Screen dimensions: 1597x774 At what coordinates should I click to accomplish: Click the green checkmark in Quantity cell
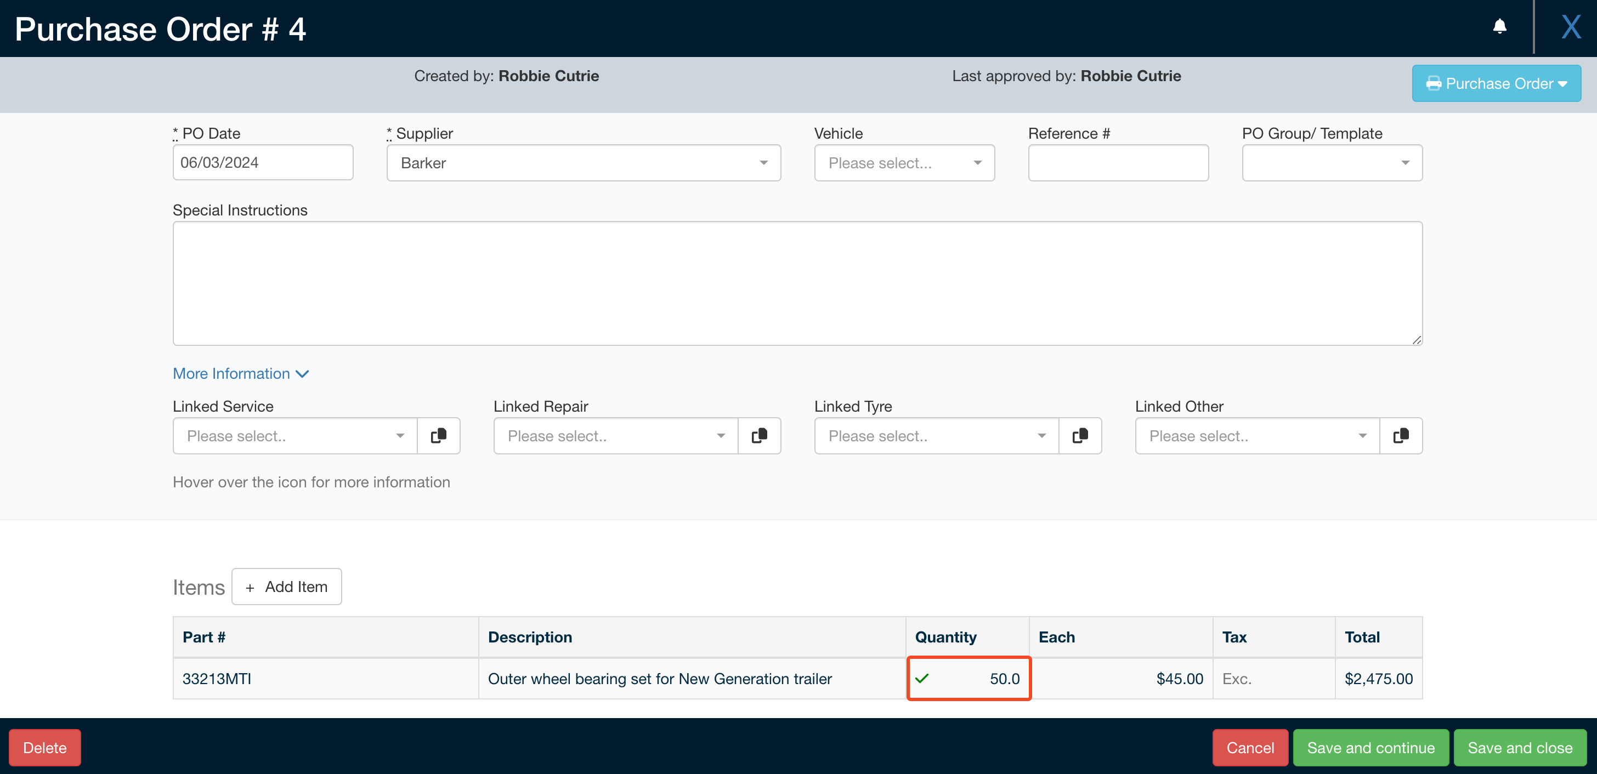[922, 679]
